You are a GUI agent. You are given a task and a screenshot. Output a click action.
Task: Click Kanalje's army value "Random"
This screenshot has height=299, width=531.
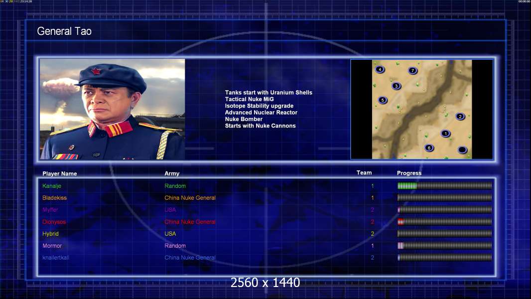pos(175,186)
